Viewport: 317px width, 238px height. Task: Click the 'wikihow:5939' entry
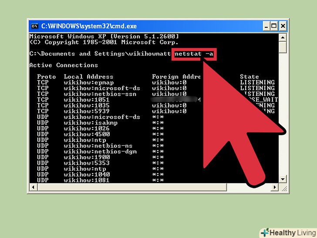[87, 111]
